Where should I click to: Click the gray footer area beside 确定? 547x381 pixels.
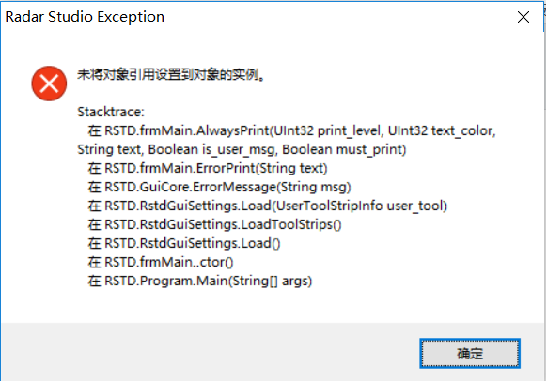click(x=210, y=352)
